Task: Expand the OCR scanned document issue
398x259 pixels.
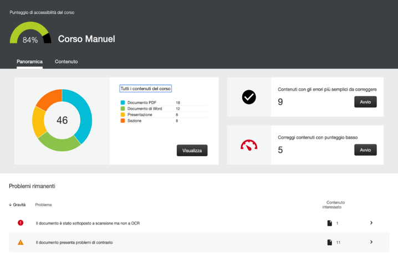Action: click(371, 222)
